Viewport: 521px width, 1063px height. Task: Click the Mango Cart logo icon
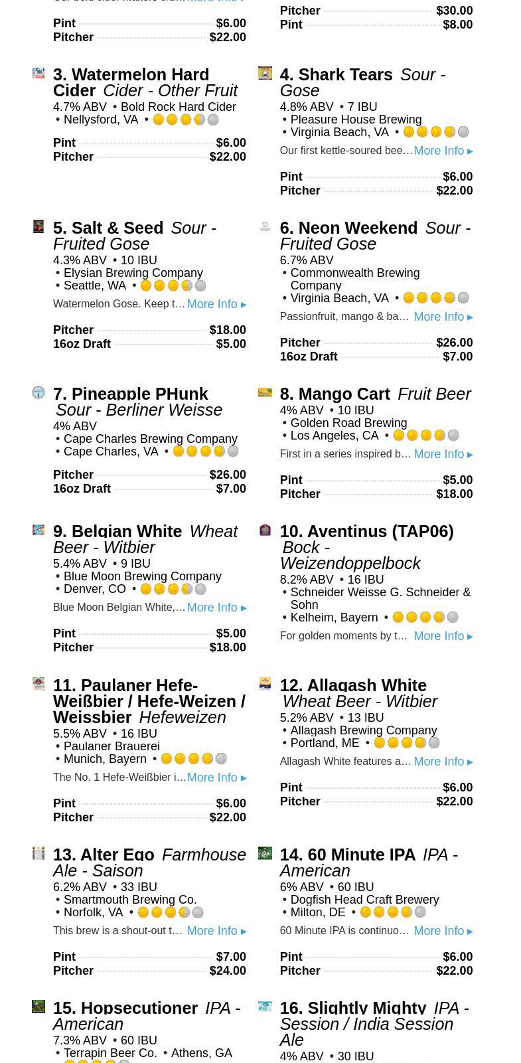point(265,392)
